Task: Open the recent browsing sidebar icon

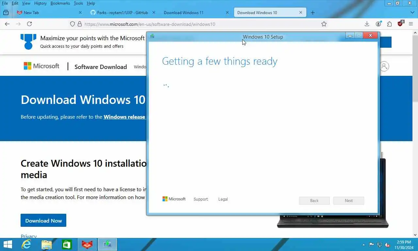Action: tap(6, 13)
